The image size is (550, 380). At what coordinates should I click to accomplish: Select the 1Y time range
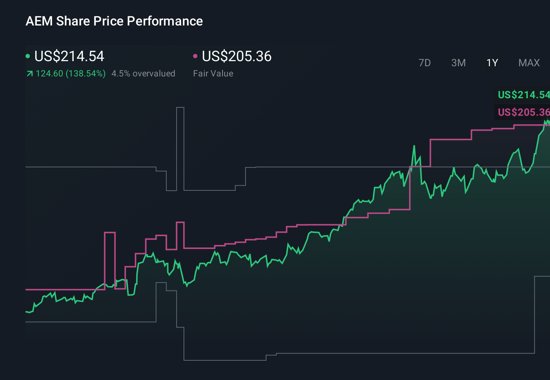(x=491, y=63)
